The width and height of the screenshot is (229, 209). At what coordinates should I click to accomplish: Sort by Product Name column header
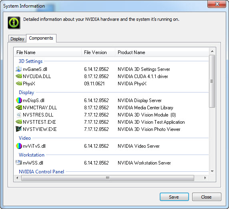[162, 52]
